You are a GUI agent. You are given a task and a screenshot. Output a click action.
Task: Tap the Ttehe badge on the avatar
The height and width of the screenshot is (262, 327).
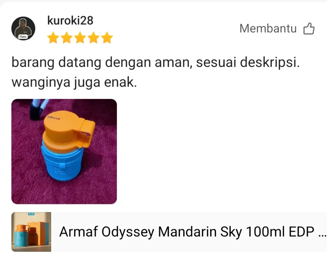[x=23, y=37]
